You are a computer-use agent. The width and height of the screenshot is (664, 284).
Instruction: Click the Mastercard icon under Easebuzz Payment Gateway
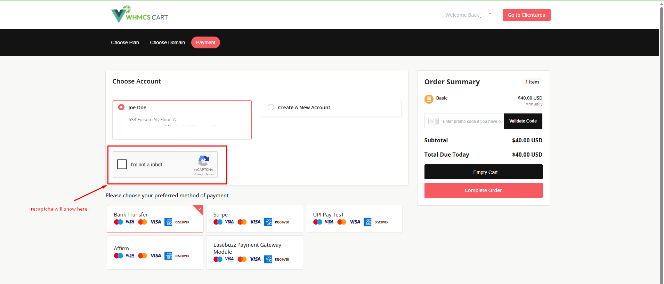point(242,259)
